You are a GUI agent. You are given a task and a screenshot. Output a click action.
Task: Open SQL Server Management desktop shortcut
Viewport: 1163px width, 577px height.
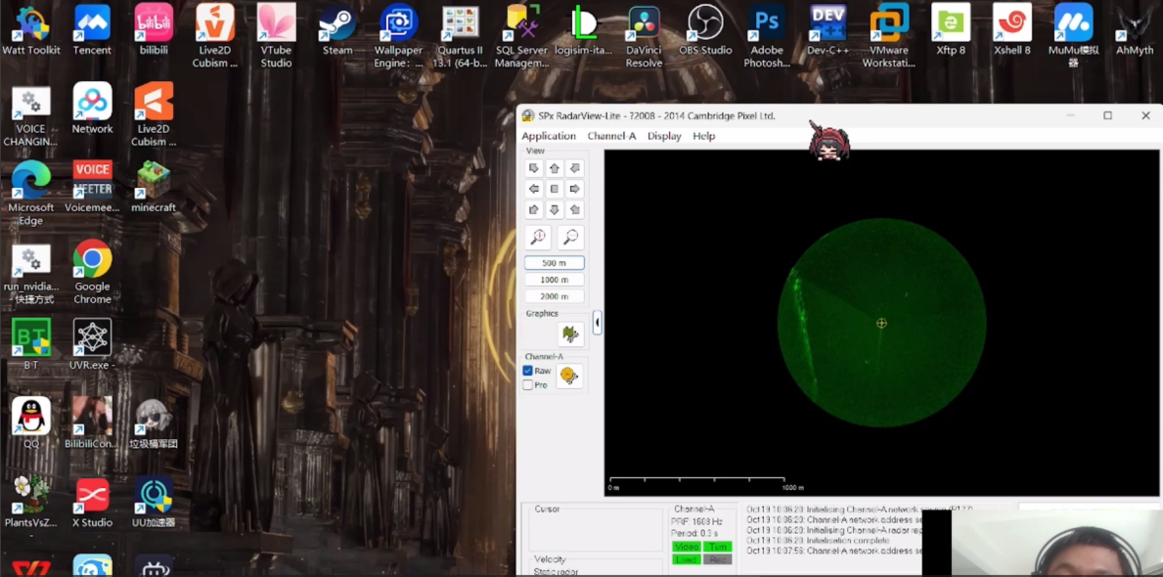[522, 35]
